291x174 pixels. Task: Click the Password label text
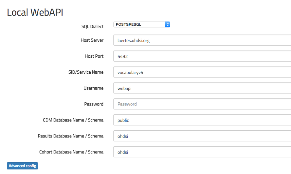94,104
